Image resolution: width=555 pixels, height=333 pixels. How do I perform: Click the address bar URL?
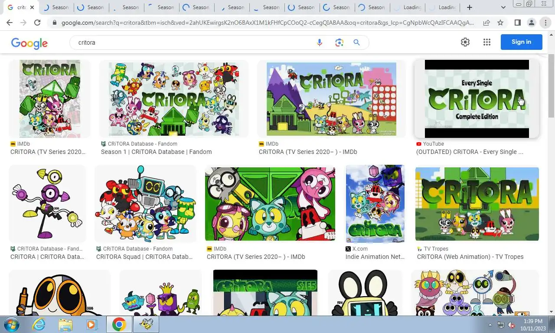coord(268,23)
